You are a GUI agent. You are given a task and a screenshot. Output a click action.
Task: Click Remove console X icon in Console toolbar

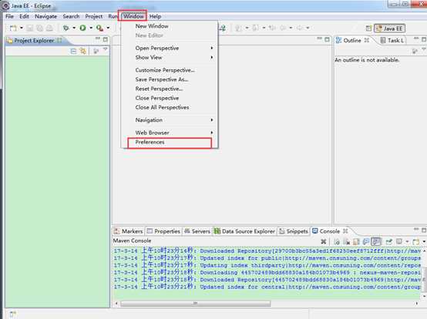pos(323,241)
